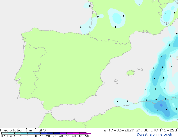The image size is (178, 137).
Task: Pick the 20–25 mm legend swatch
Action: pyautogui.click(x=50, y=133)
